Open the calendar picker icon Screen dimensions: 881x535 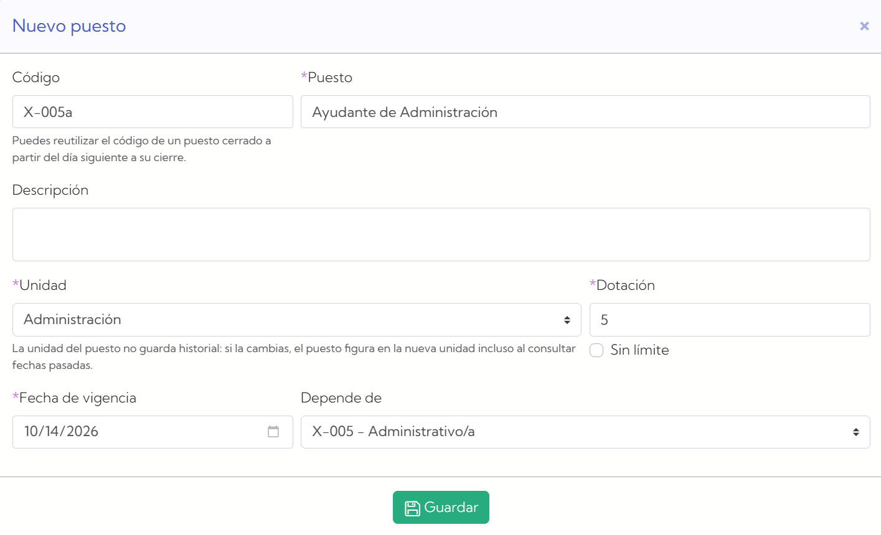click(273, 432)
